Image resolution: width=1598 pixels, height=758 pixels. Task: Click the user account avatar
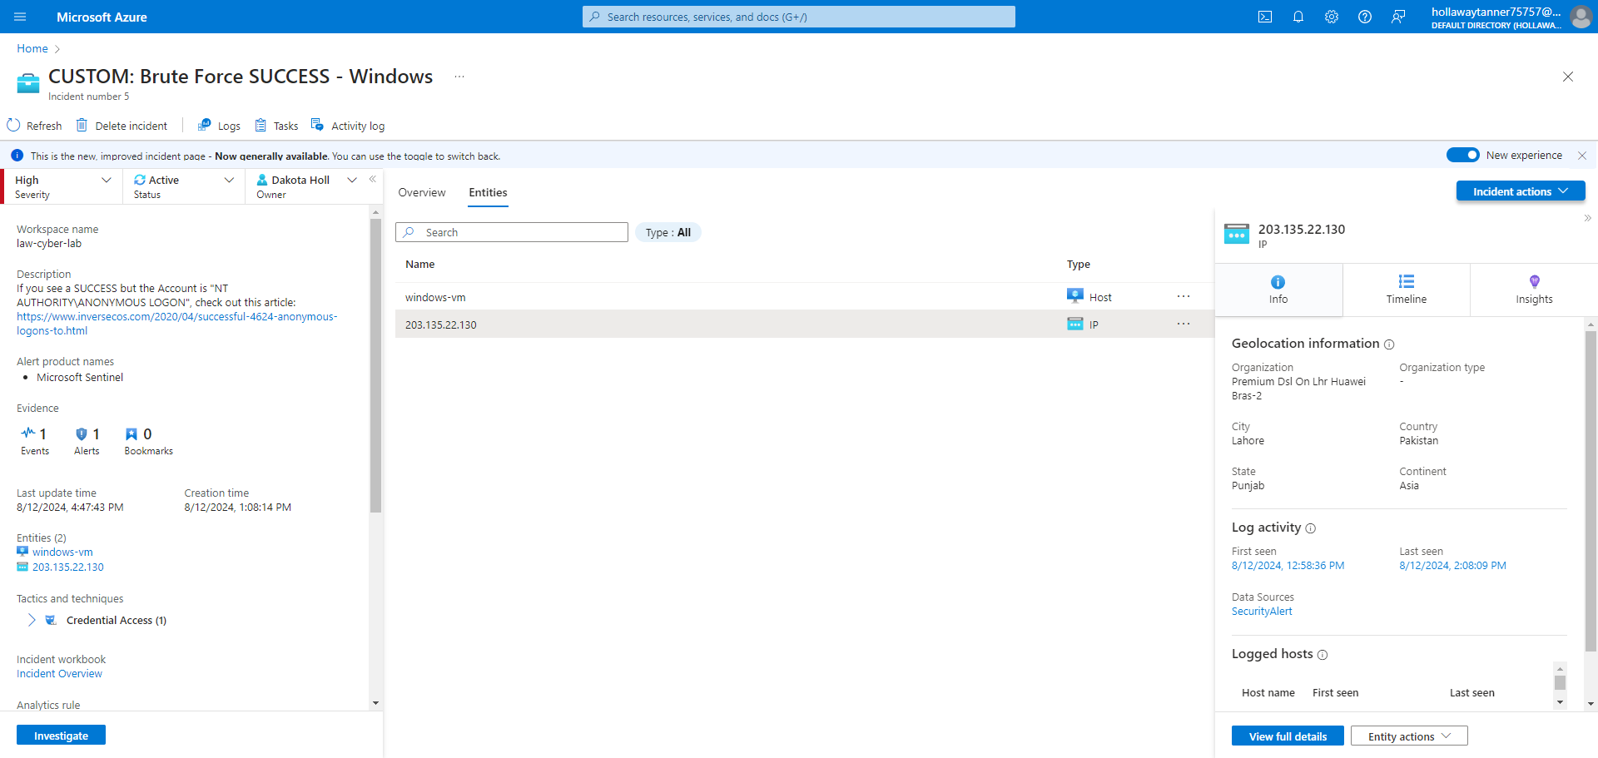tap(1581, 17)
